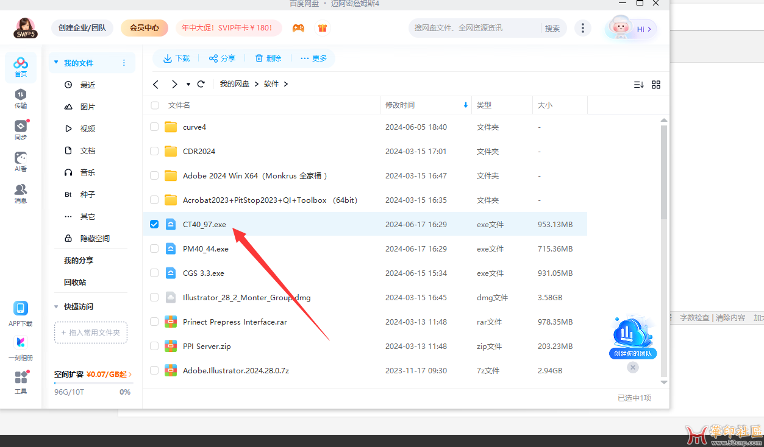
Task: Go forward with the right arrow
Action: [174, 84]
